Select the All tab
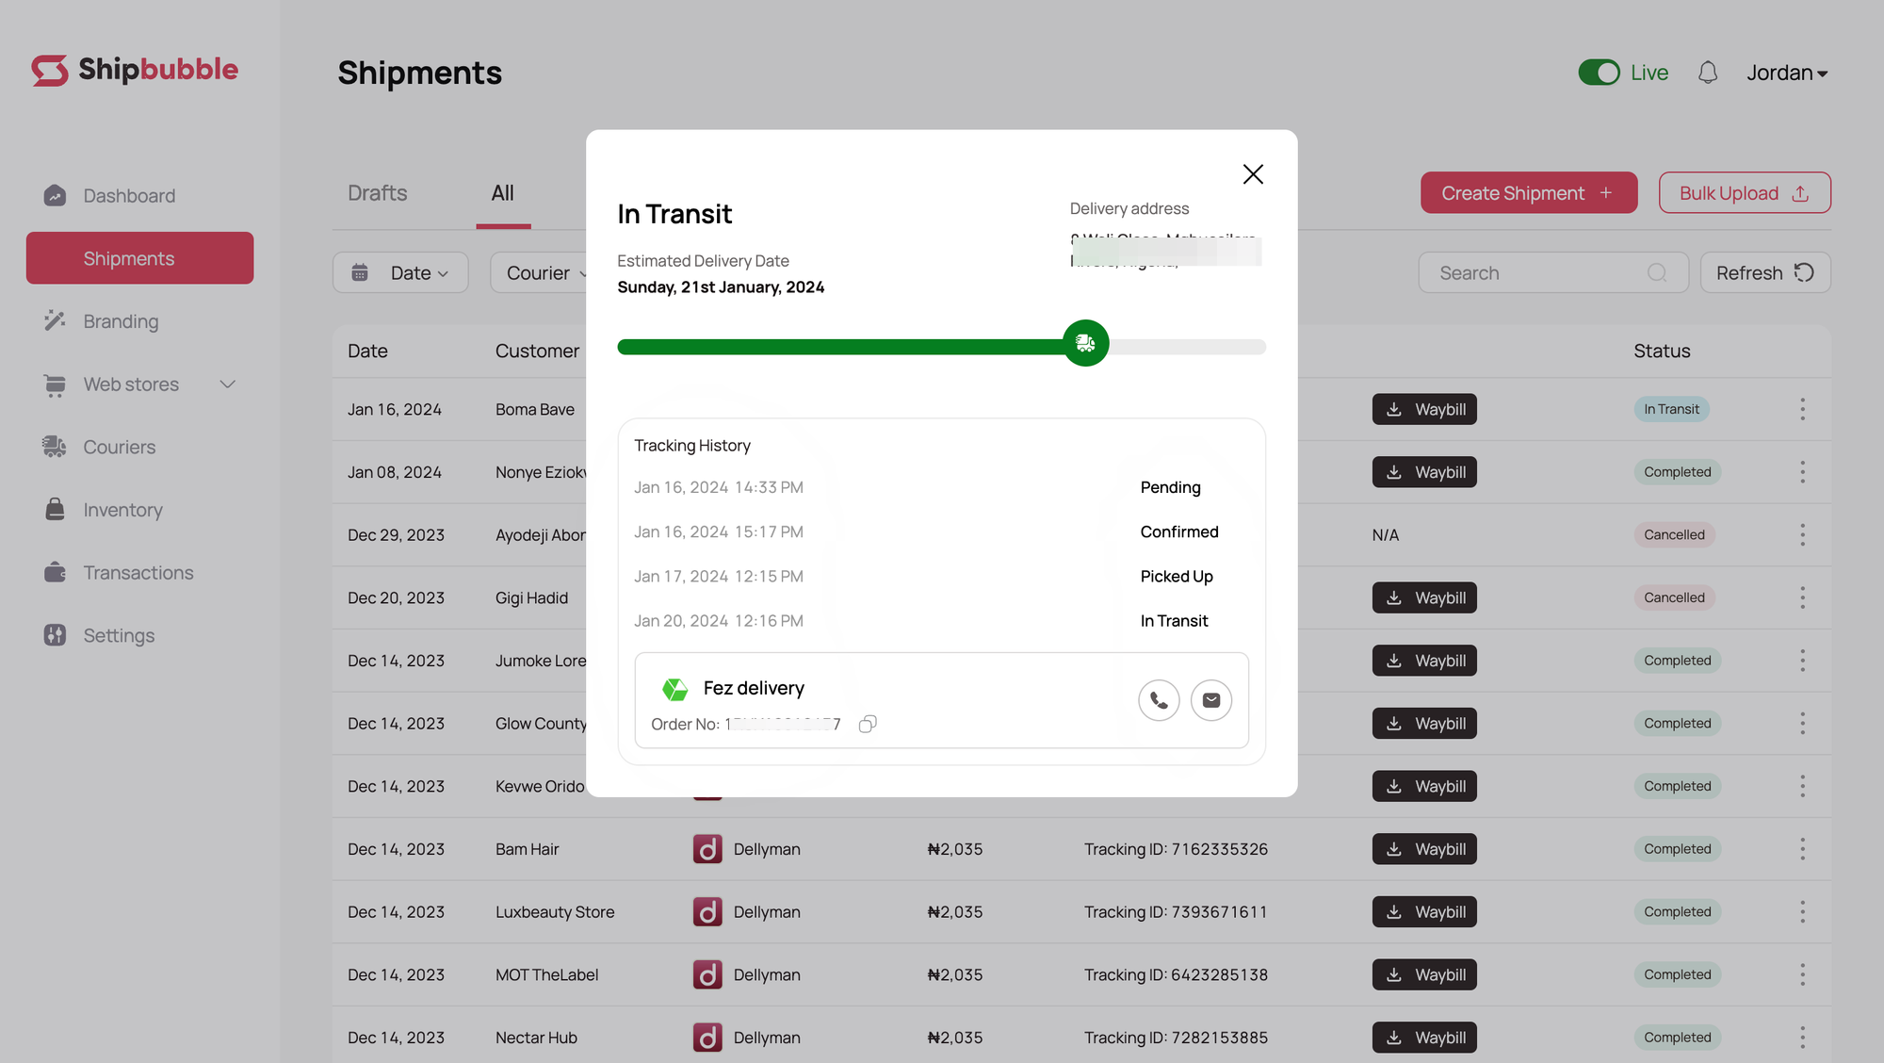The width and height of the screenshot is (1884, 1063). click(502, 193)
